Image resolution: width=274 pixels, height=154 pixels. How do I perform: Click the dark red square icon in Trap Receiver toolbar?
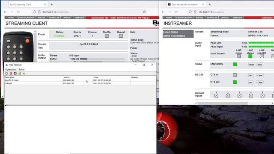click(x=15, y=74)
